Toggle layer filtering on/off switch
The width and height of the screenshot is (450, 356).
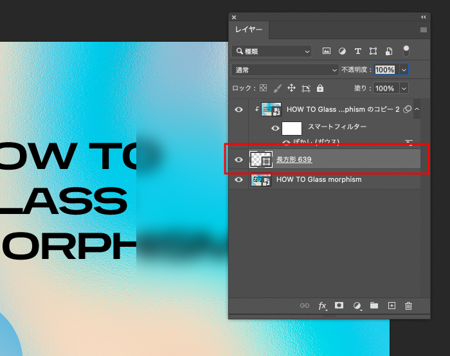(x=406, y=51)
